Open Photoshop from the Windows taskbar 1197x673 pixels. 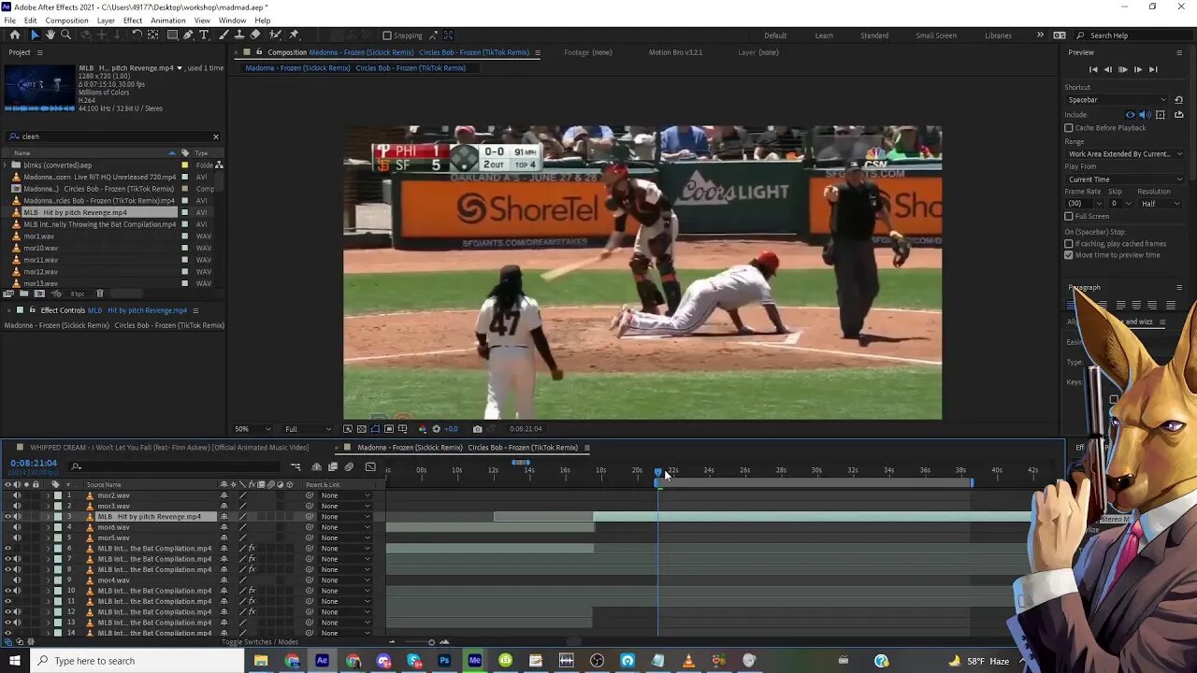pos(444,661)
